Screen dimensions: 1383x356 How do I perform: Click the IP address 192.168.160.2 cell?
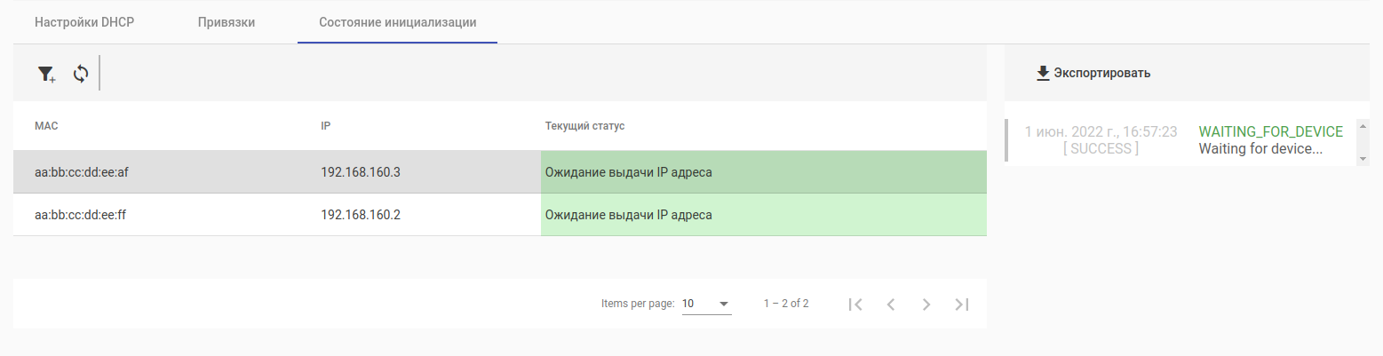click(361, 215)
